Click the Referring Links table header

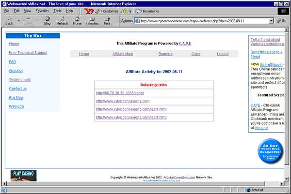point(154,85)
